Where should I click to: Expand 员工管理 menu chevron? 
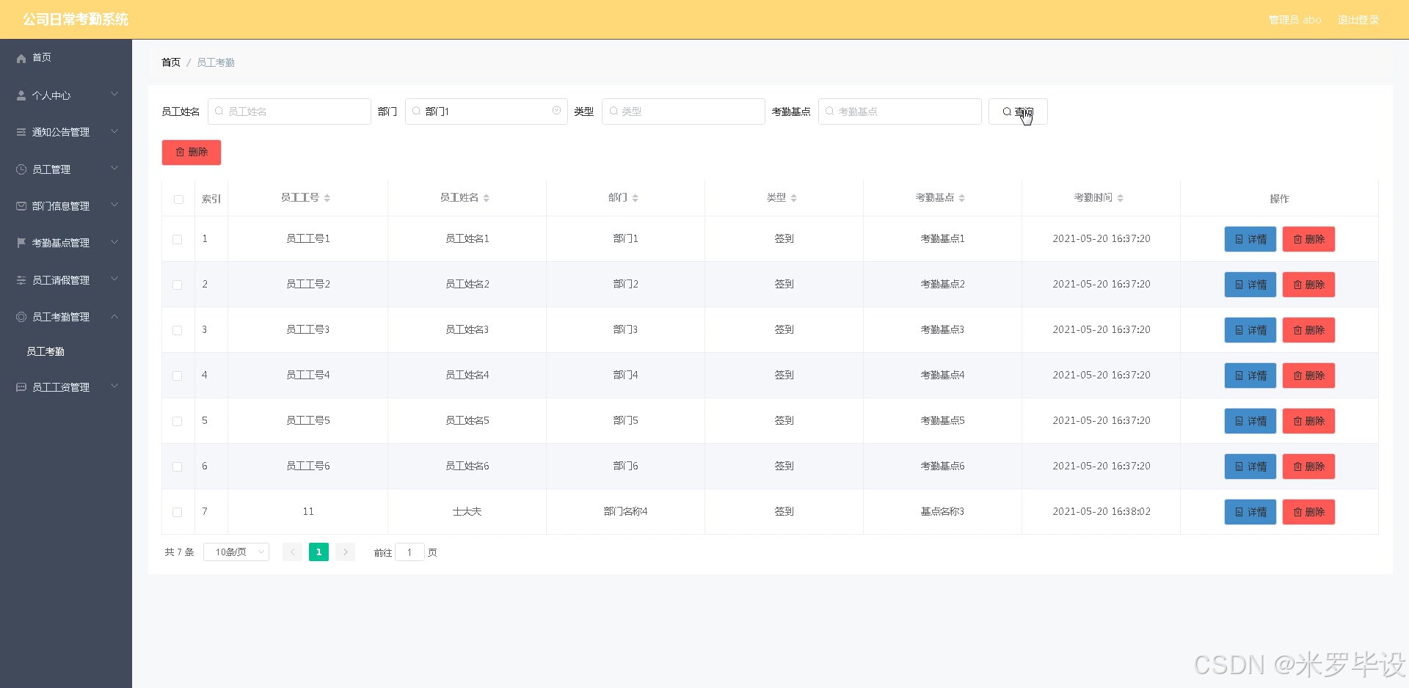coord(114,168)
